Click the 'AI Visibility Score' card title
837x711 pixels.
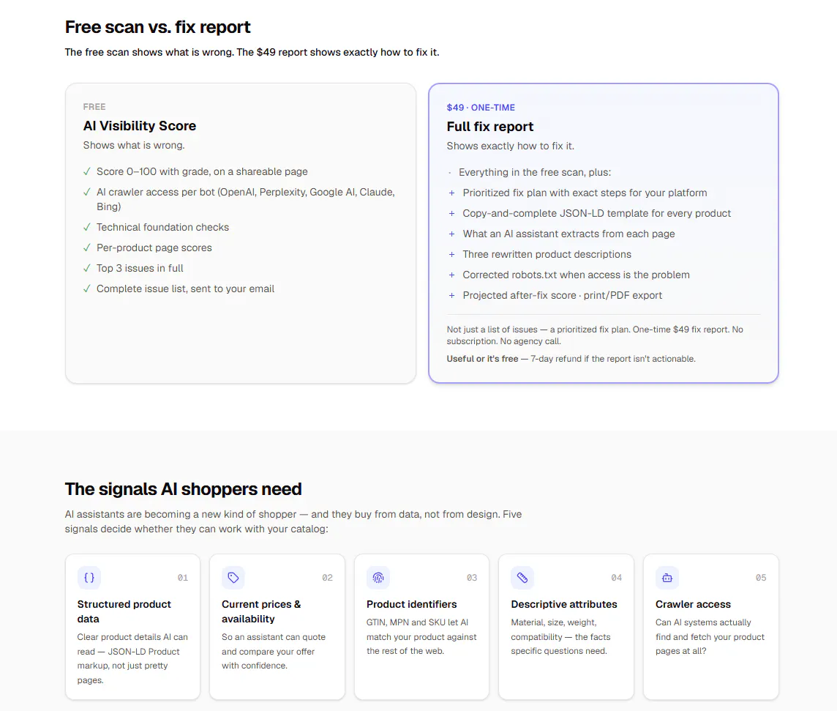140,125
